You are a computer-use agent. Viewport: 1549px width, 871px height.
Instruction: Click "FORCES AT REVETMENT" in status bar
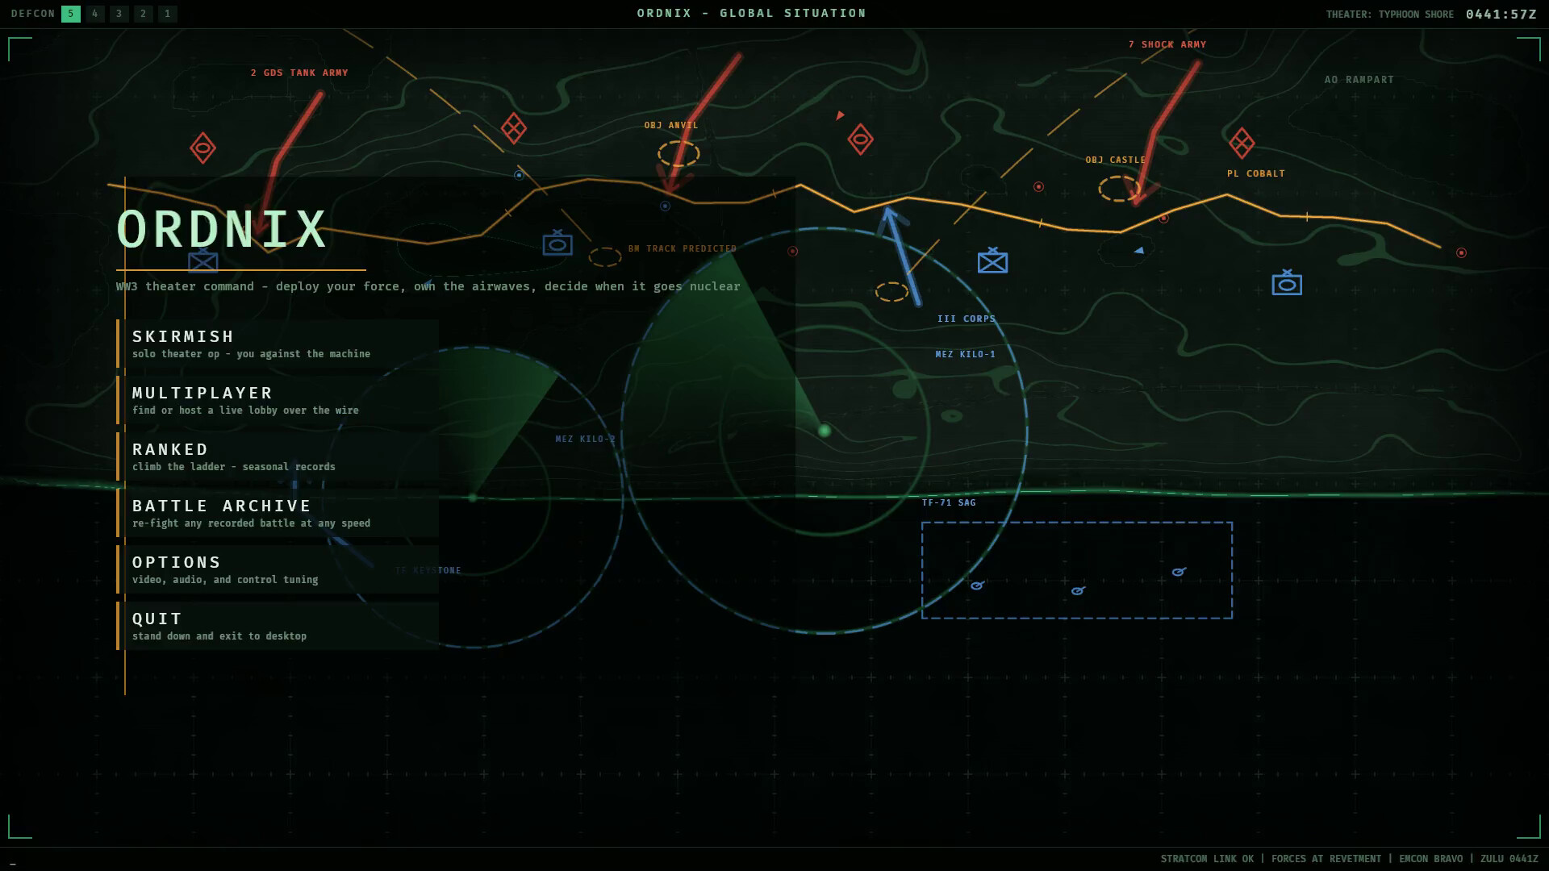pyautogui.click(x=1326, y=859)
